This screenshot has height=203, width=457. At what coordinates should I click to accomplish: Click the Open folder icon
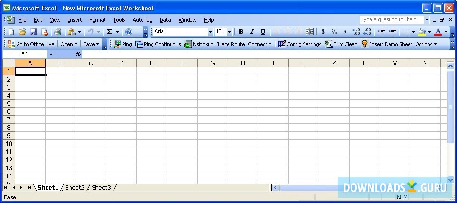click(x=22, y=32)
